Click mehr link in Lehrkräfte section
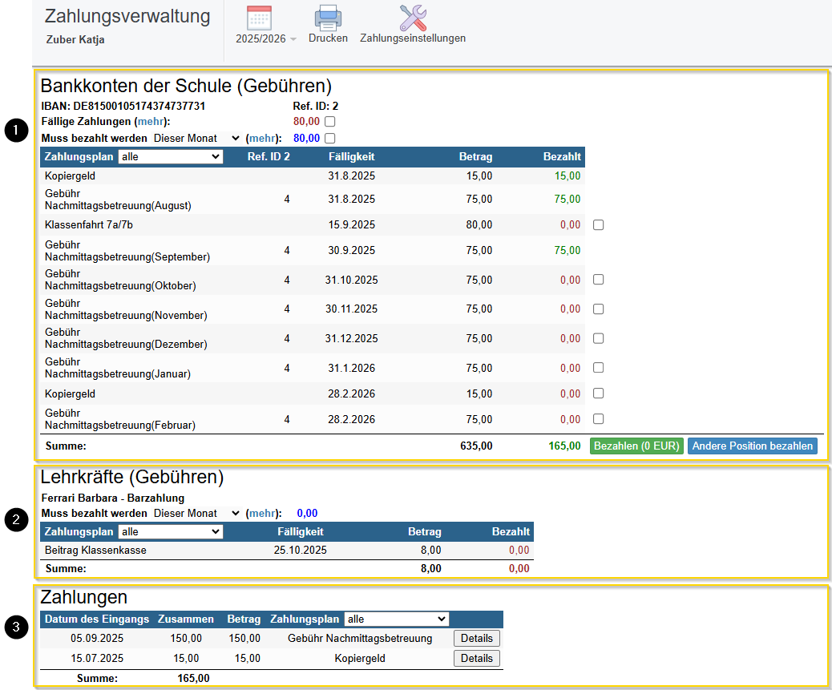 (x=263, y=514)
